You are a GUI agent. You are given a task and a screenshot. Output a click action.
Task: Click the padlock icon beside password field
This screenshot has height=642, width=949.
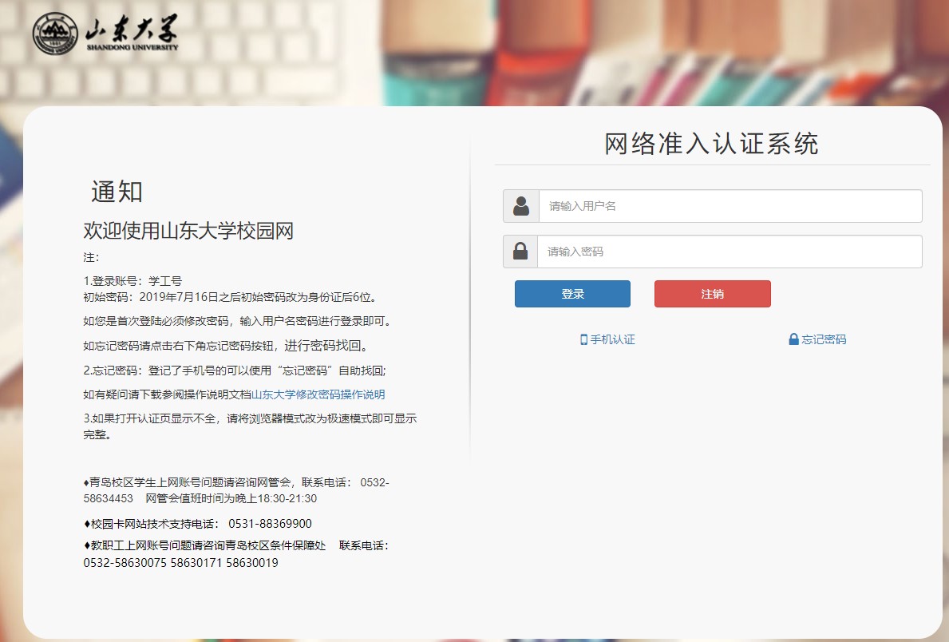click(520, 252)
